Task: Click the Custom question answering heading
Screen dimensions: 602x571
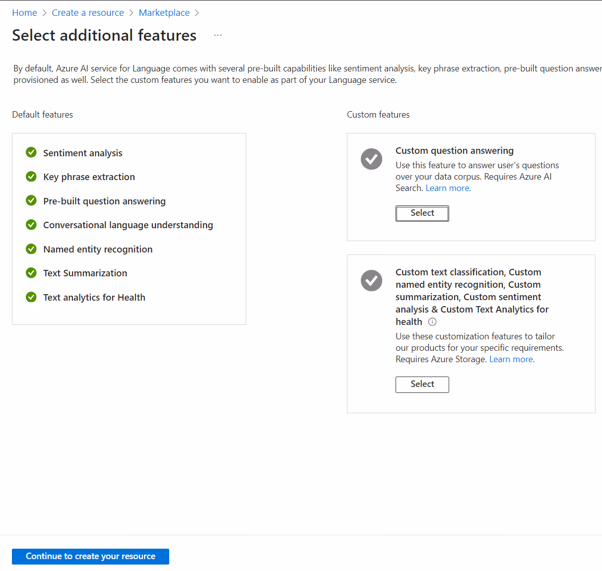Action: click(x=454, y=151)
